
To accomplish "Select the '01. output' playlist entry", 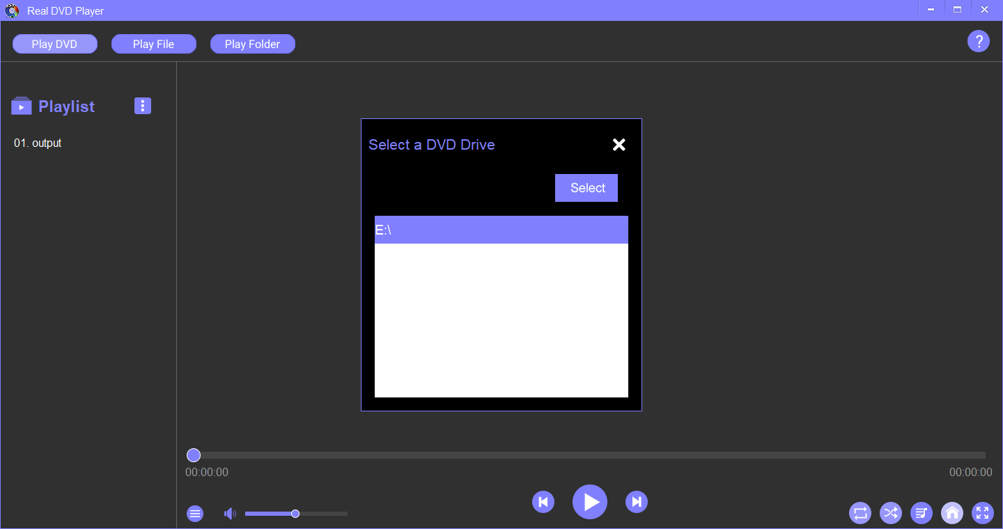I will 38,143.
